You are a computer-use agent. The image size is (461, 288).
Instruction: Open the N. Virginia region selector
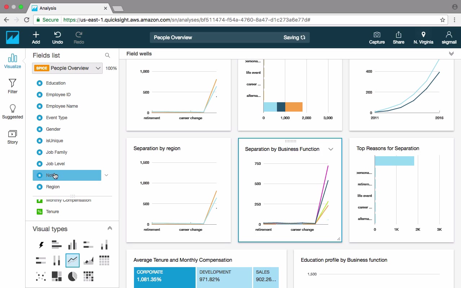coord(423,37)
